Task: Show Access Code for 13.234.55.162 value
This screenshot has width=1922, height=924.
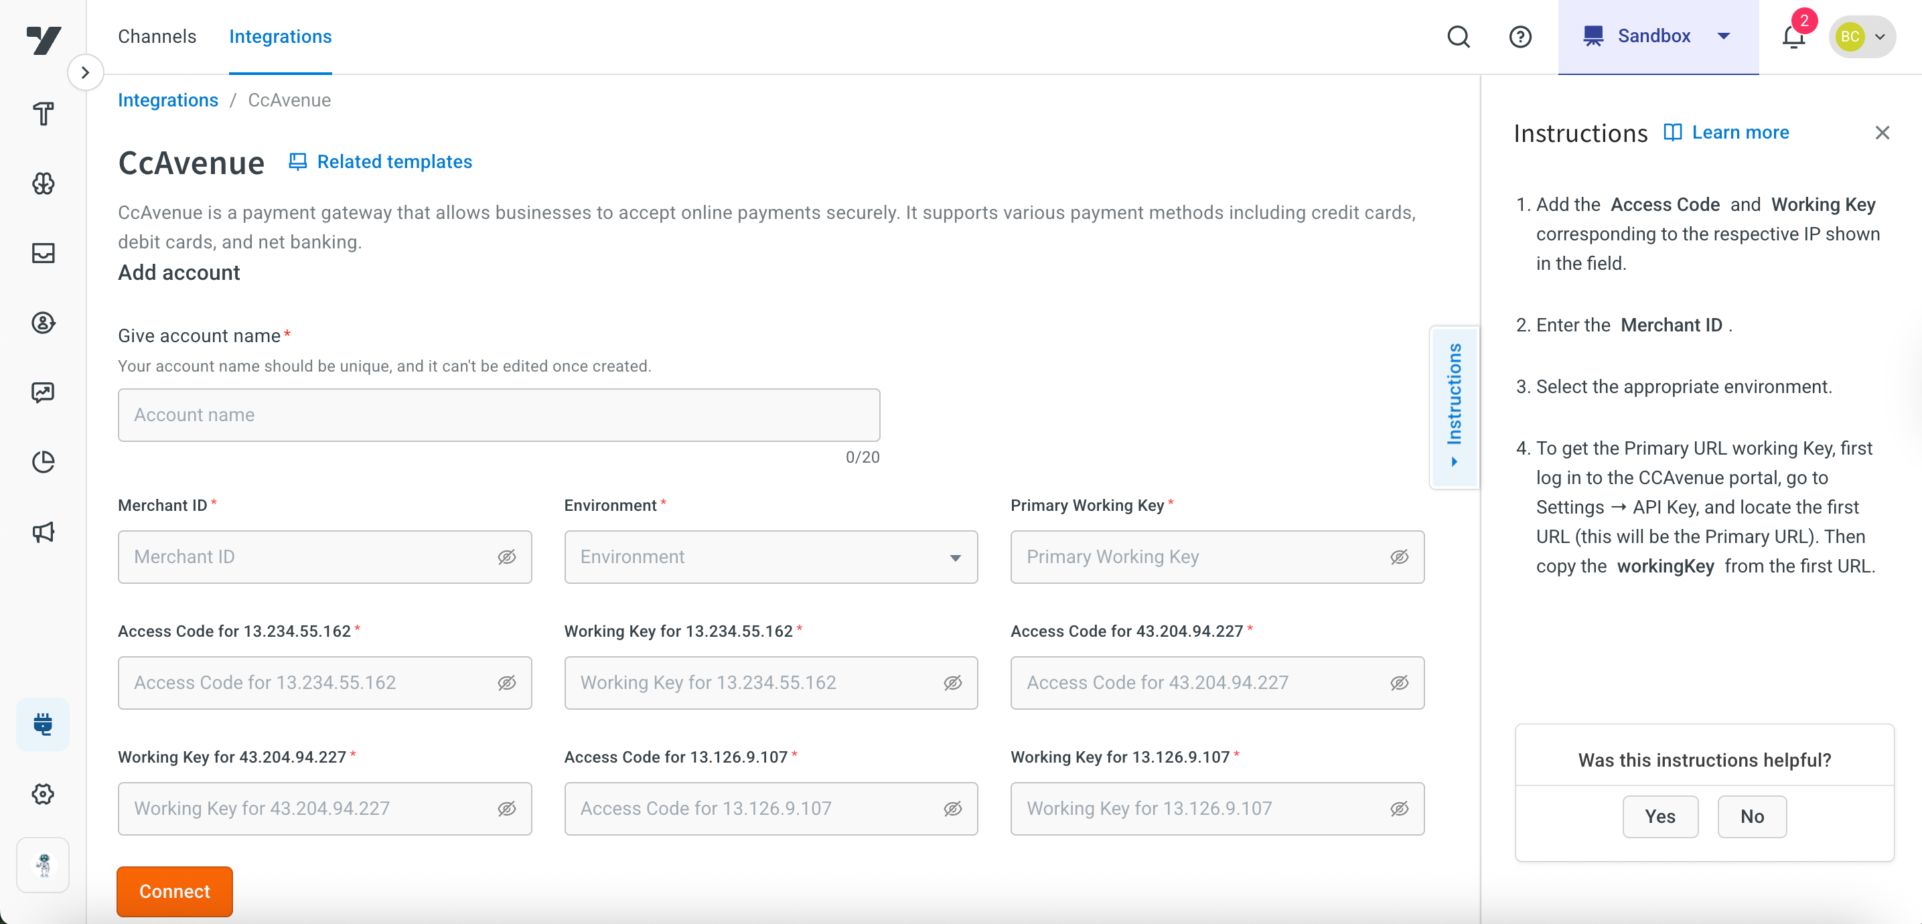Action: tap(506, 682)
